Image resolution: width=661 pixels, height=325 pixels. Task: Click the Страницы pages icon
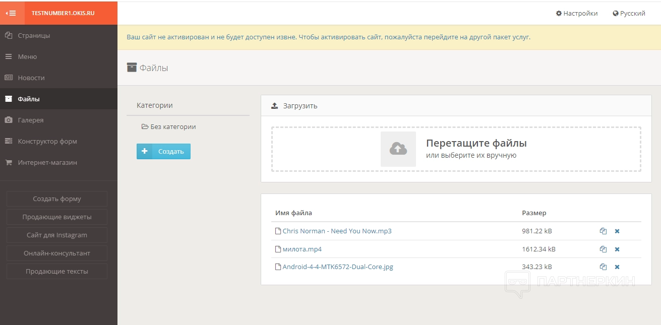click(x=9, y=36)
